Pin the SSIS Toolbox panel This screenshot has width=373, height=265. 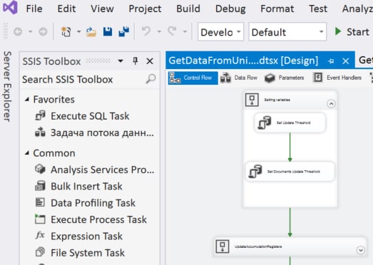[135, 61]
